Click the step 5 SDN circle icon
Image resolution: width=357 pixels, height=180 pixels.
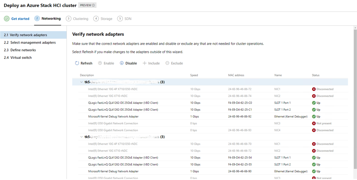click(120, 19)
